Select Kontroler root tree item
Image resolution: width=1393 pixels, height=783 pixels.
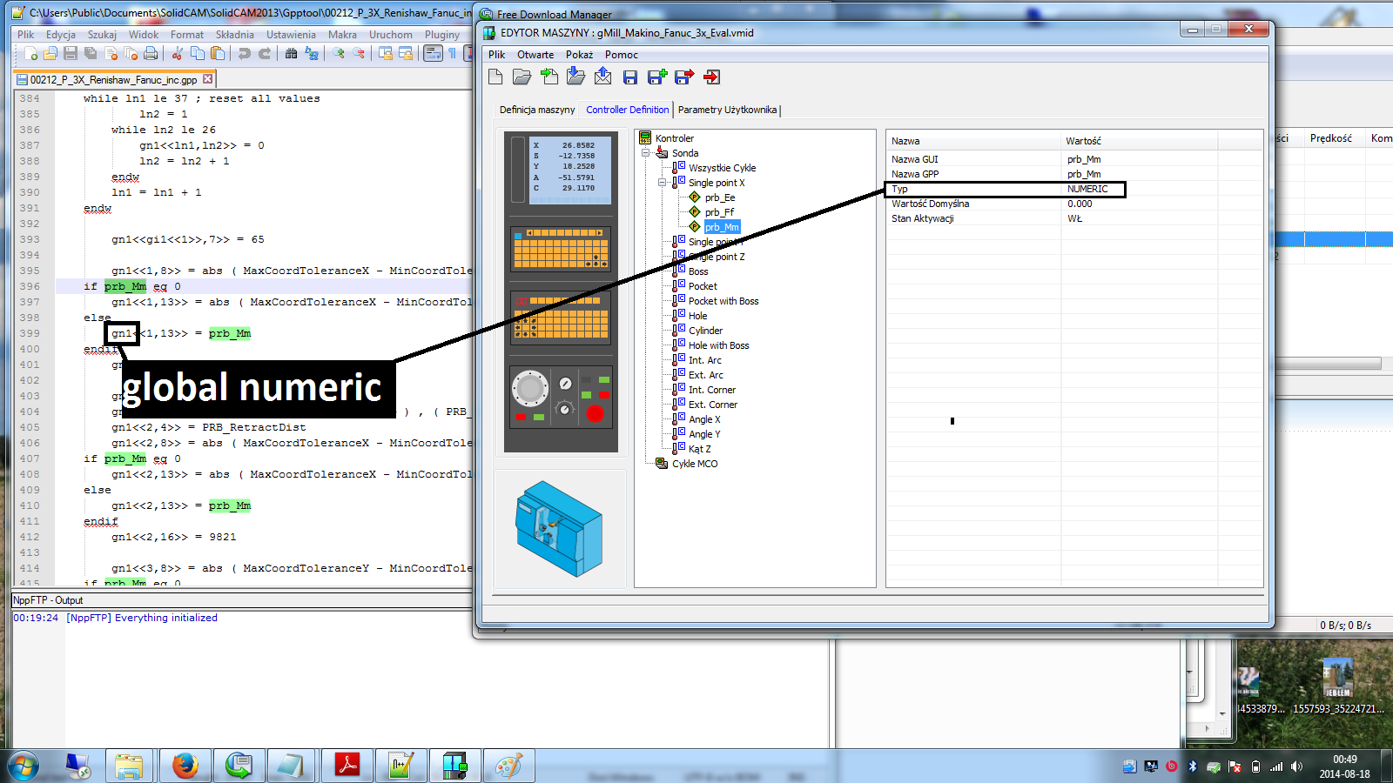pos(674,138)
